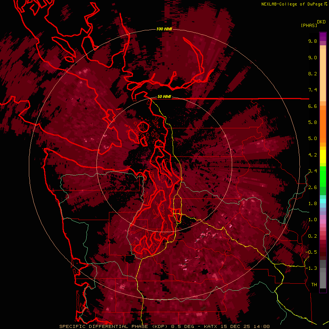Click the -0.5 legend value

click(311, 252)
